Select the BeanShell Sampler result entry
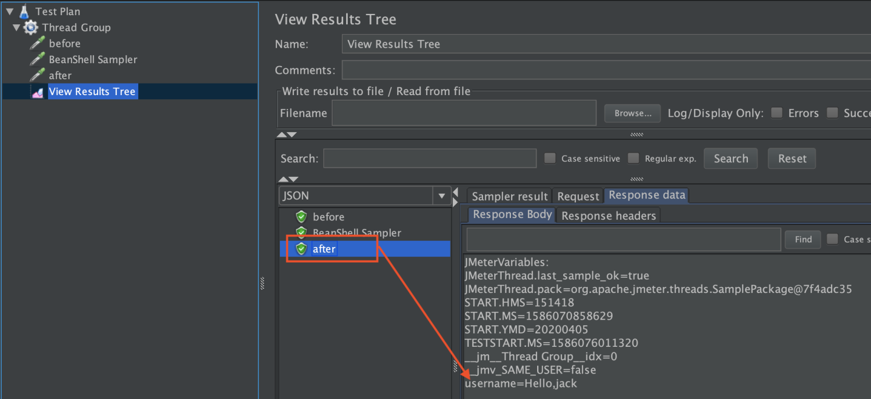Screen dimensions: 871x399 point(357,233)
